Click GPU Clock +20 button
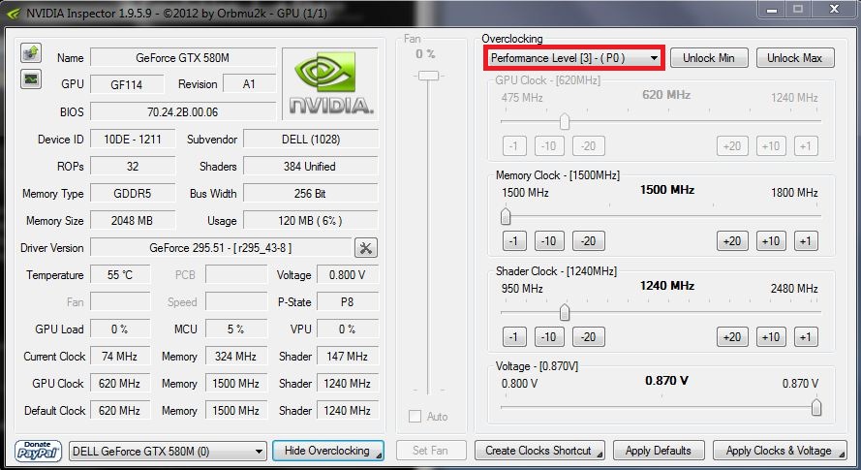 click(732, 145)
